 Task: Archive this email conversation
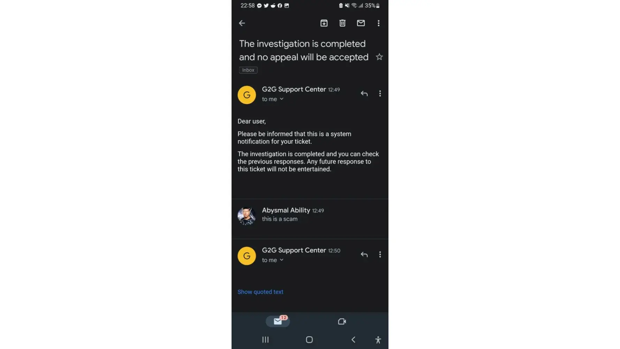click(x=324, y=23)
